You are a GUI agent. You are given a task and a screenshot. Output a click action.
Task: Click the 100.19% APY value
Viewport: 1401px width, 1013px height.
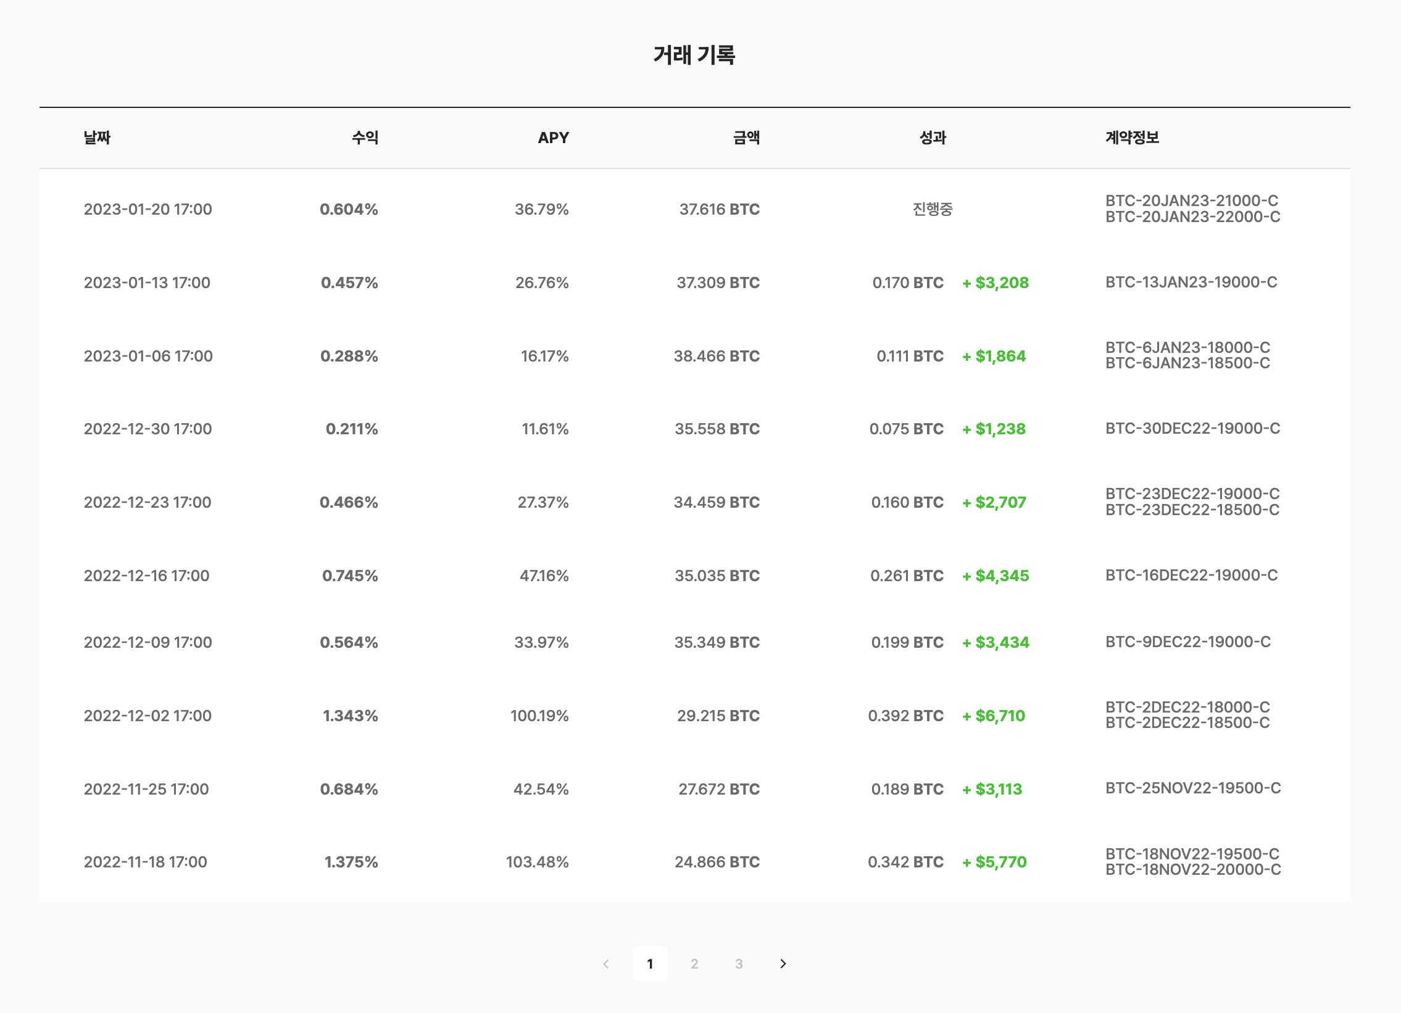[539, 716]
